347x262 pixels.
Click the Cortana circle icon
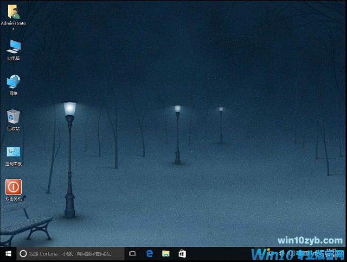click(x=23, y=253)
